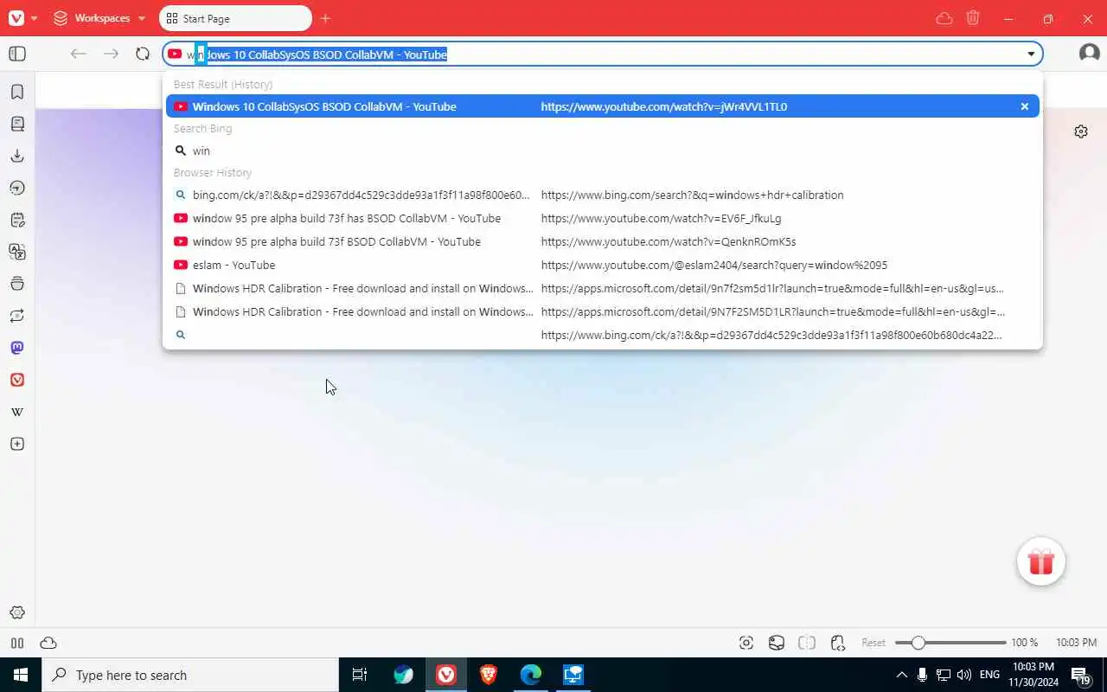Screen dimensions: 1107x692
Task: Show hidden system tray icons
Action: pyautogui.click(x=901, y=675)
